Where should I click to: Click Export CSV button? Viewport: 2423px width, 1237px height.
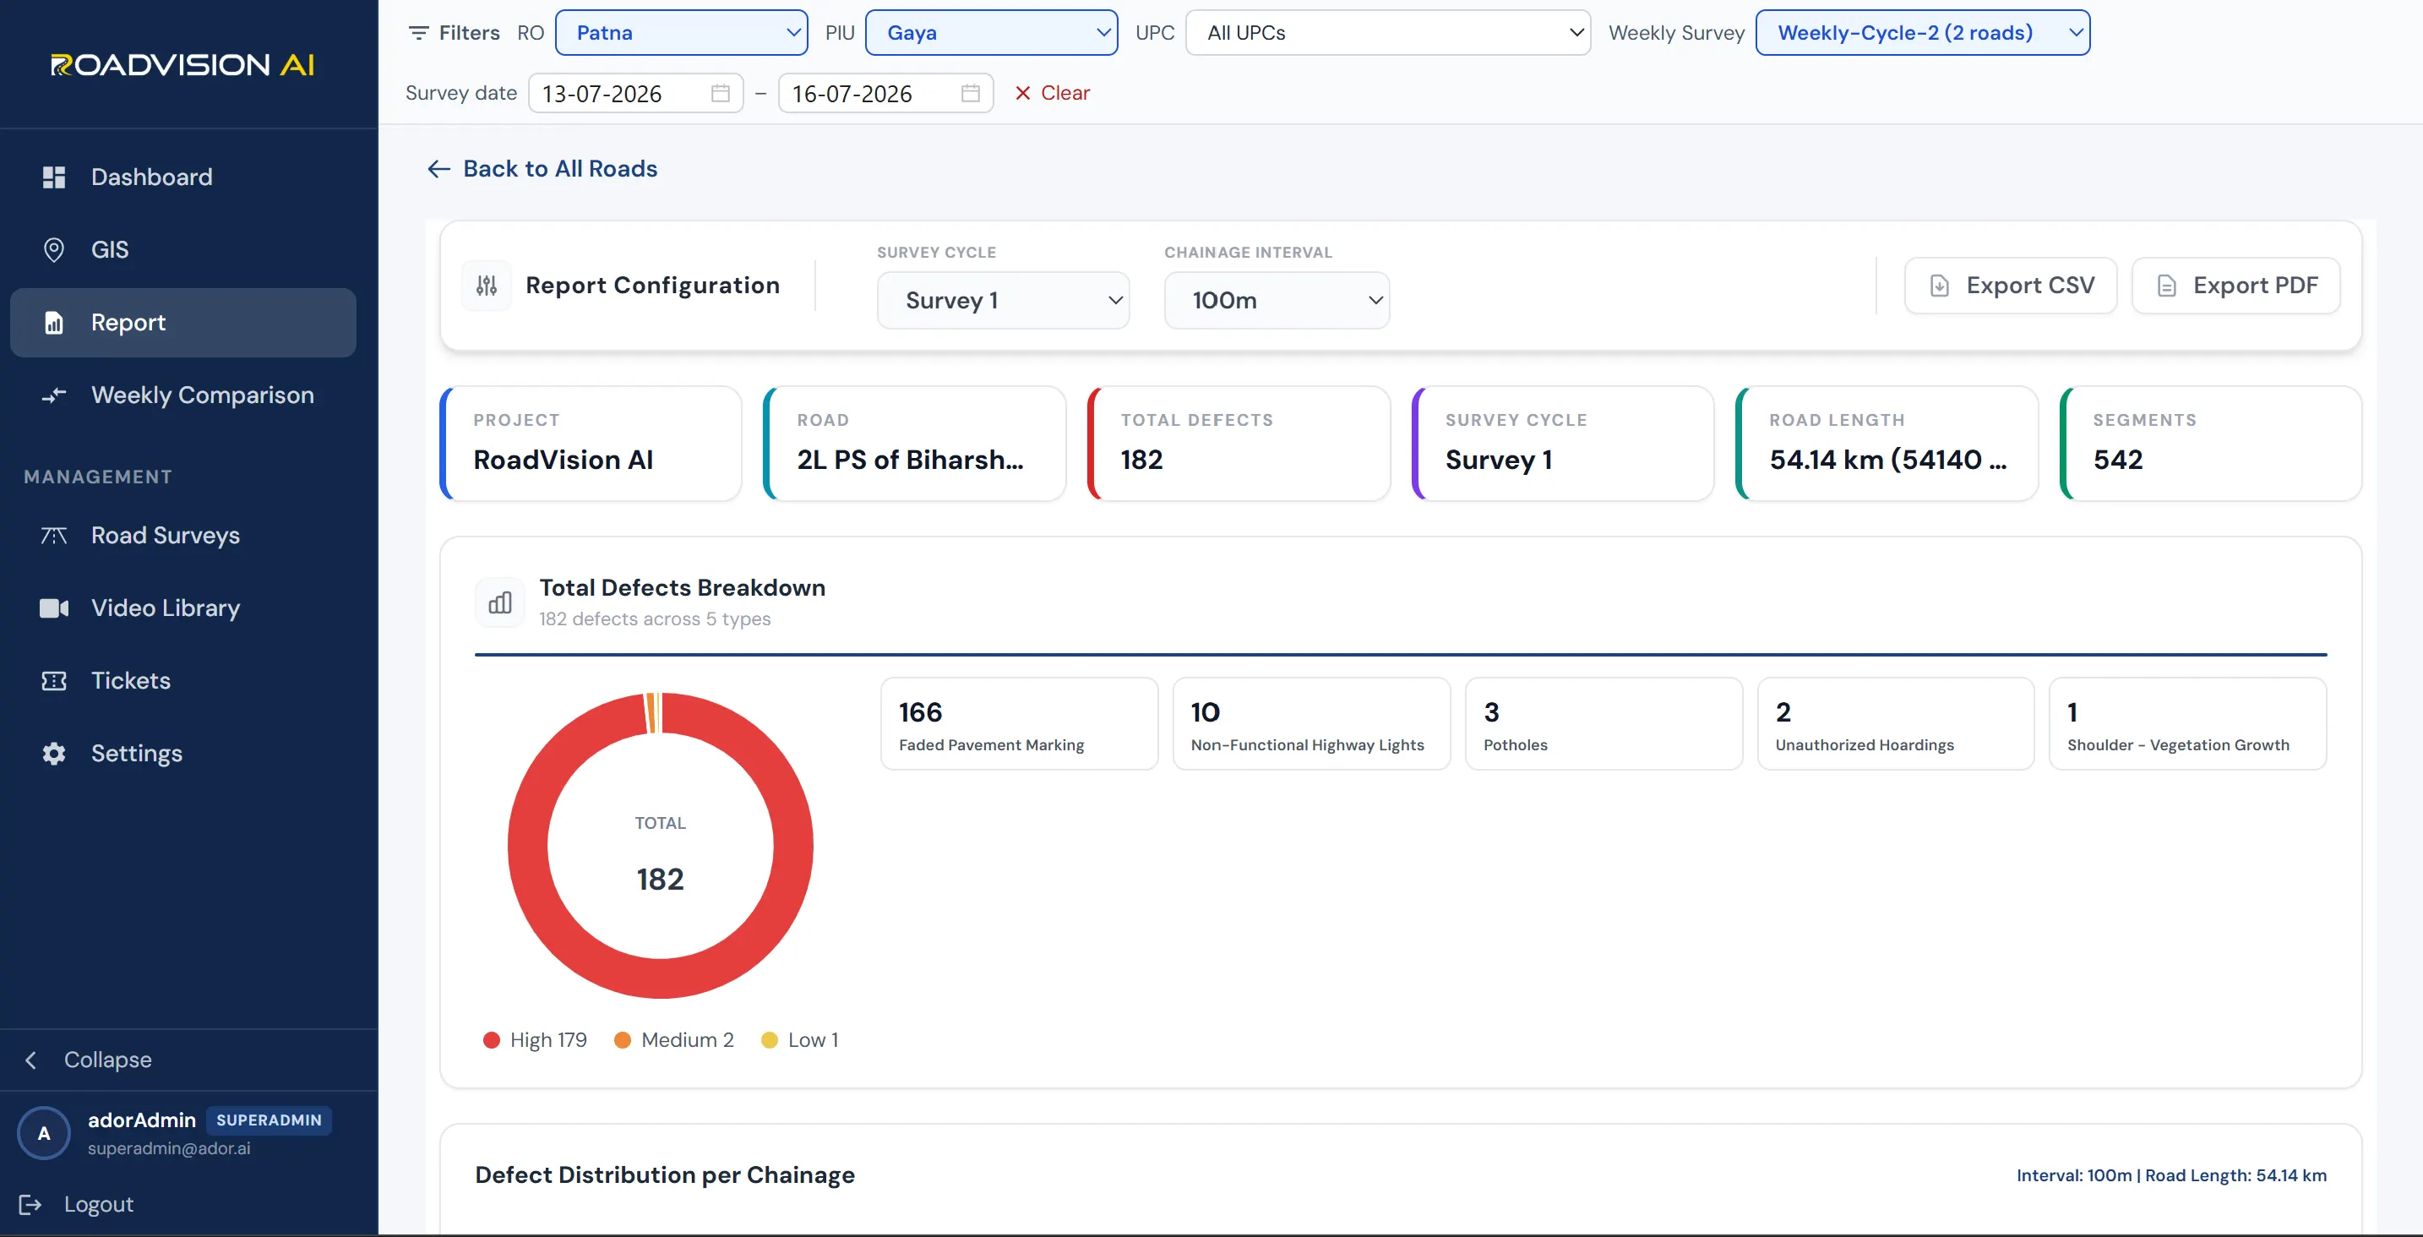pos(2010,285)
